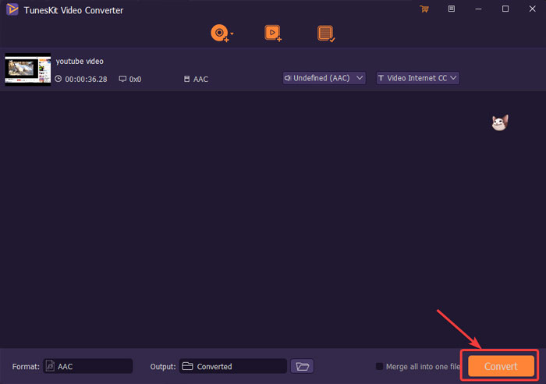The height and width of the screenshot is (384, 546).
Task: Click the TunesKit logo icon
Action: click(12, 9)
